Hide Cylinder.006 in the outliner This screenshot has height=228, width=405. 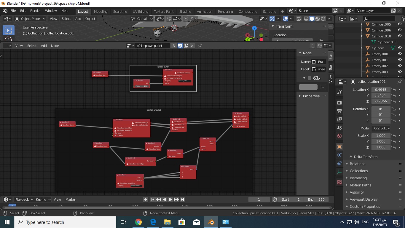tap(400, 30)
